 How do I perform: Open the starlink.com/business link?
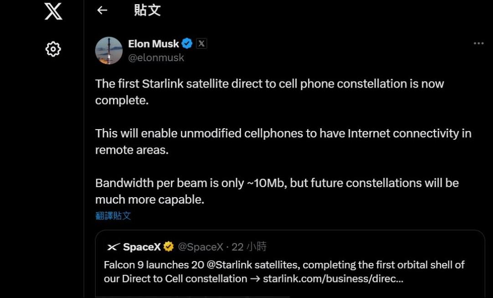click(x=333, y=278)
